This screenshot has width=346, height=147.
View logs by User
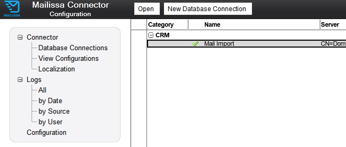pyautogui.click(x=50, y=122)
